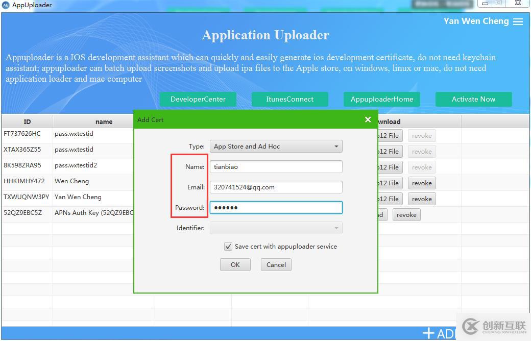Revoke the Yan Wen Cheng certificate
Viewport: 531px width, 341px height.
pos(422,199)
